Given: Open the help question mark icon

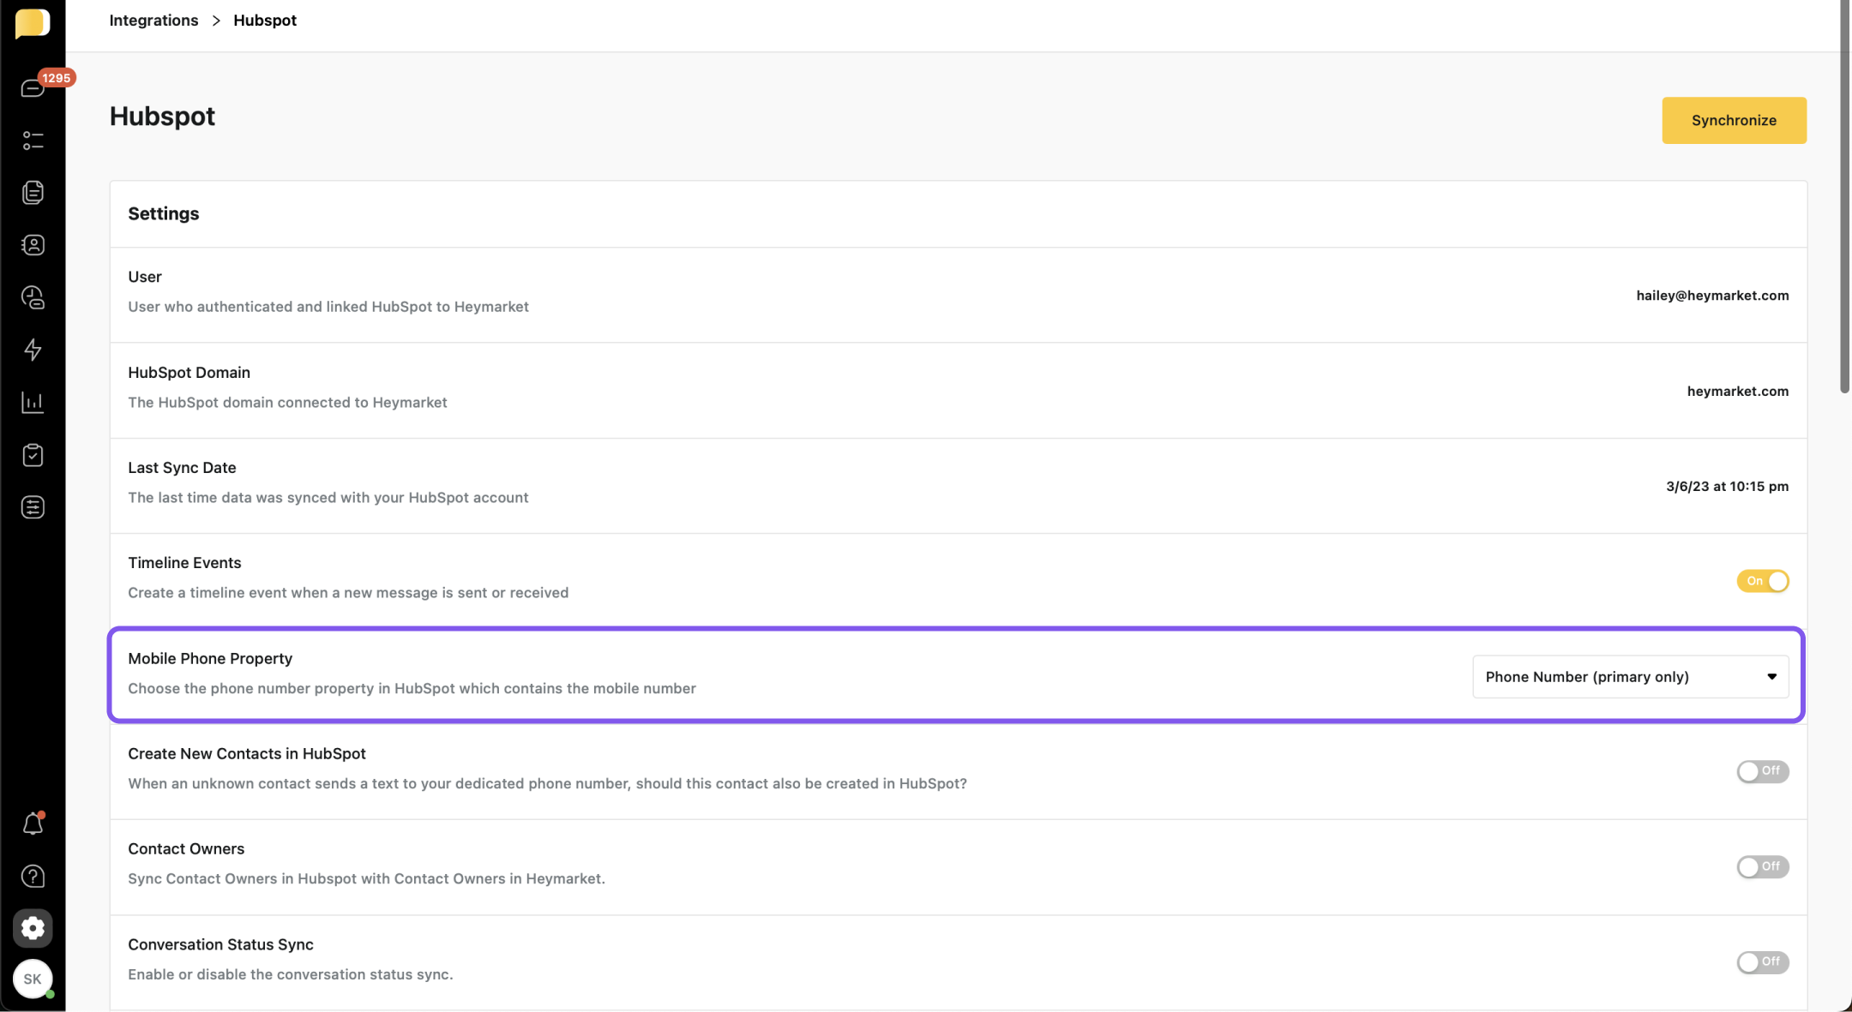Looking at the screenshot, I should point(33,876).
